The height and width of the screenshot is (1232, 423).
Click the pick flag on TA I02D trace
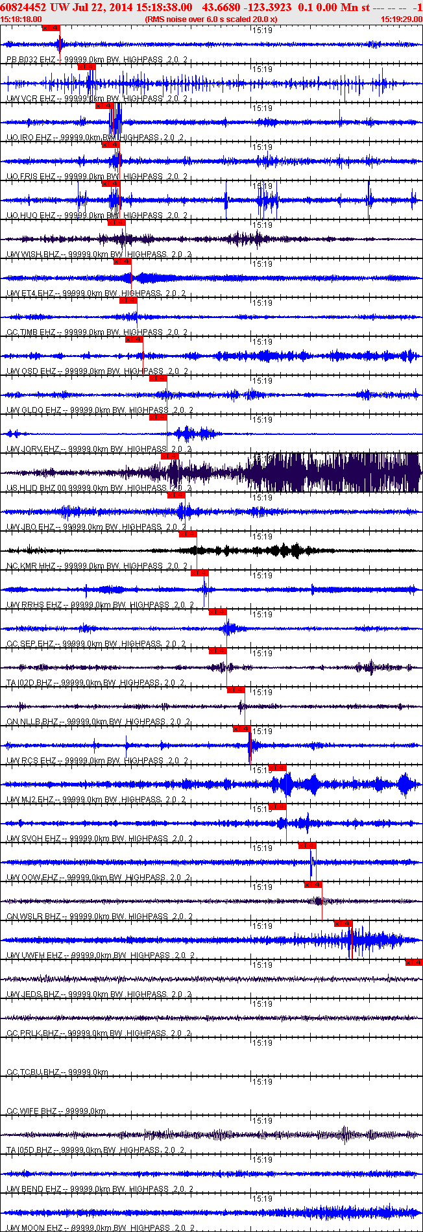pos(218,651)
